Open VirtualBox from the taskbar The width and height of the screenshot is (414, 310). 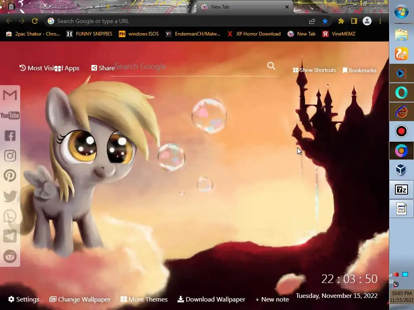click(x=401, y=170)
